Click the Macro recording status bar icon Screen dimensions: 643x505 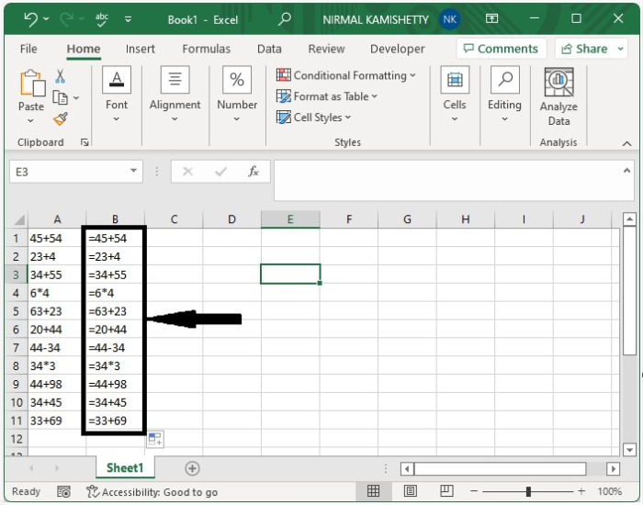click(63, 491)
